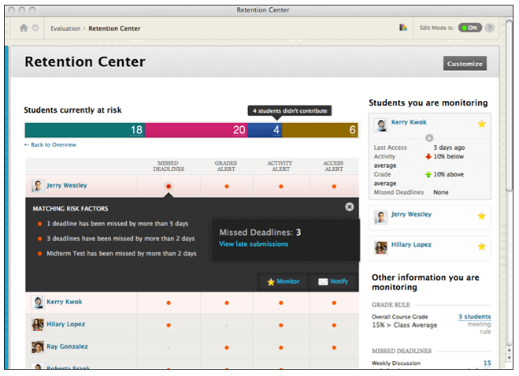Click Hilary Lopez's activity alert dot
The image size is (519, 376).
tap(280, 326)
